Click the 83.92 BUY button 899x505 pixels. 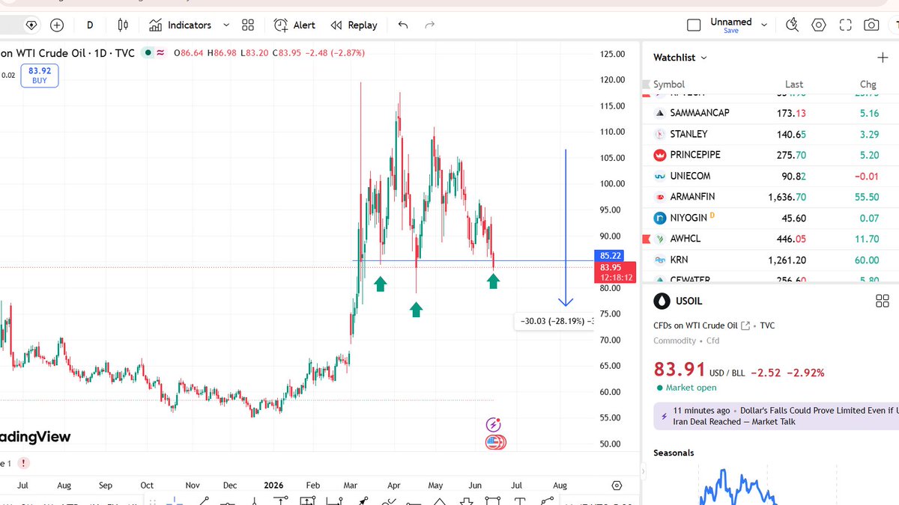click(x=39, y=76)
